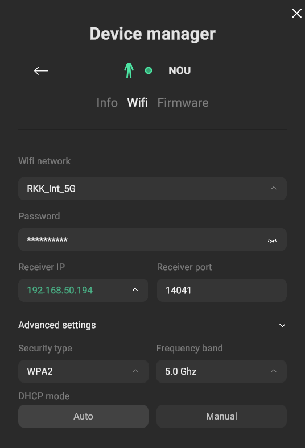Image resolution: width=305 pixels, height=448 pixels.
Task: Open the Wifi network dropdown RKK_Int_5G
Action: pos(152,189)
